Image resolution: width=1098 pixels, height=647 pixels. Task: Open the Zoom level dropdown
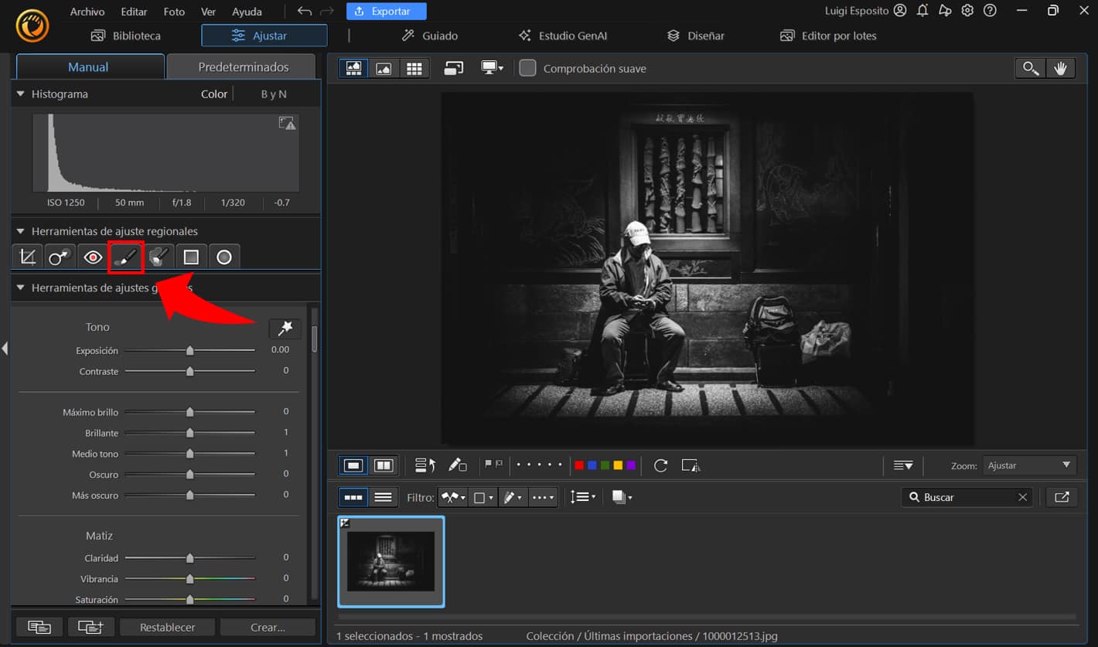click(x=1029, y=465)
